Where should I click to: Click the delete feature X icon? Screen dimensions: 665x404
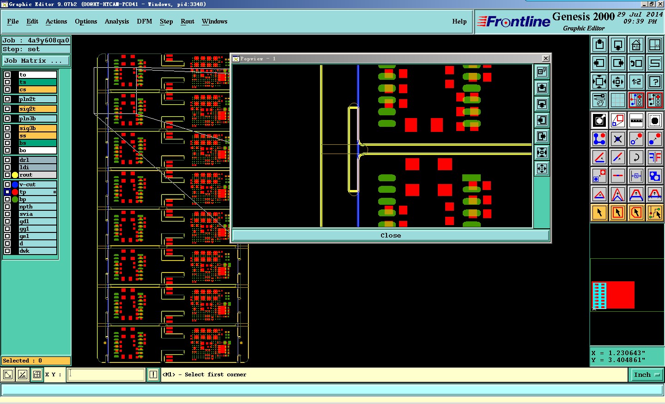(x=618, y=139)
